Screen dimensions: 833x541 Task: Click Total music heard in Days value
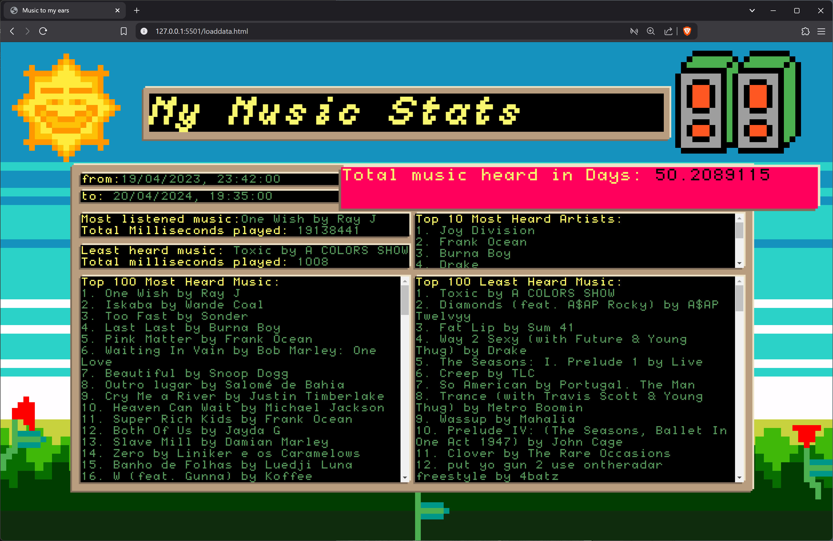712,175
